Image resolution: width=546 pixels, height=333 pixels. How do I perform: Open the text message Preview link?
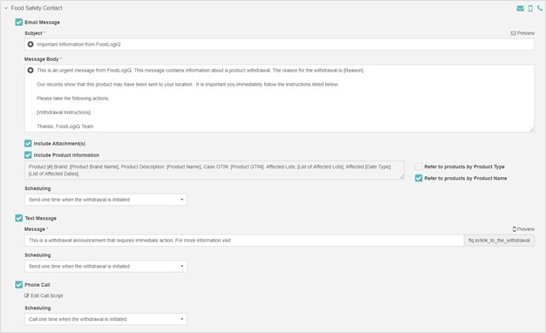(523, 229)
